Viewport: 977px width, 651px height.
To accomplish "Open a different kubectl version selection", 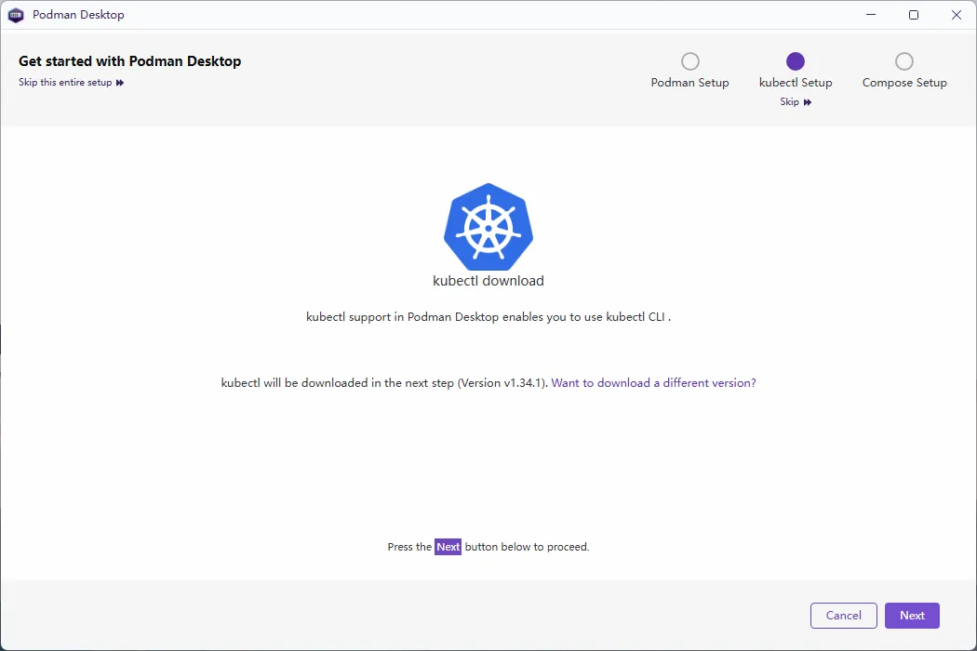I will 654,382.
